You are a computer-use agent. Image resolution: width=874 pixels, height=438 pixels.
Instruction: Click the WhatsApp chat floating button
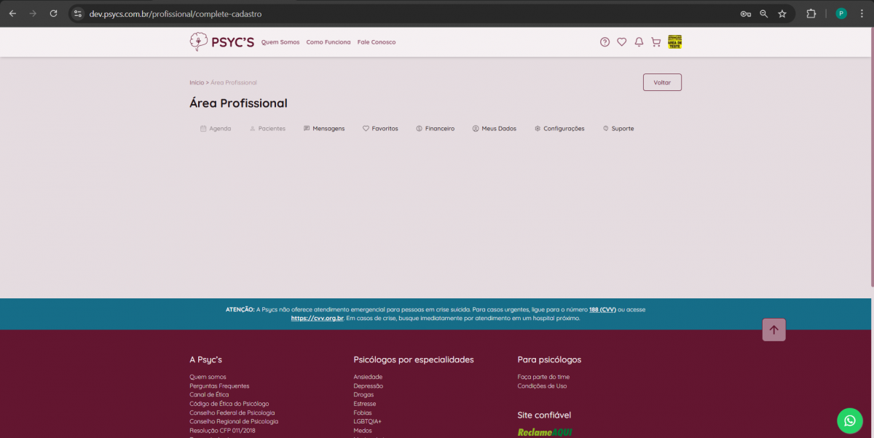pyautogui.click(x=849, y=421)
